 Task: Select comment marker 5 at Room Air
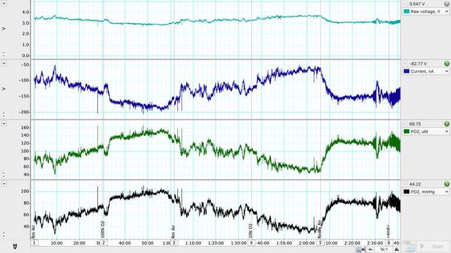tap(320, 242)
